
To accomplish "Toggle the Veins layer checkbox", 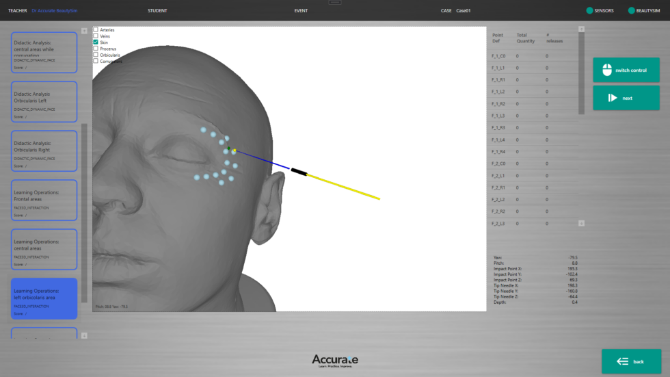I will [x=96, y=36].
